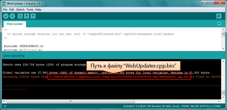This screenshot has width=227, height=110.
Task: Open the Help menu
Action: tap(38, 9)
